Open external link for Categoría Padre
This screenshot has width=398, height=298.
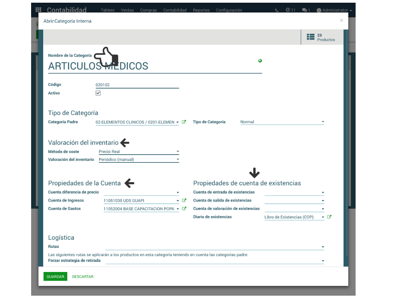[x=184, y=122]
